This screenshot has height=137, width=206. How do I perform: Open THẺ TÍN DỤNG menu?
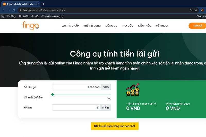92,26
